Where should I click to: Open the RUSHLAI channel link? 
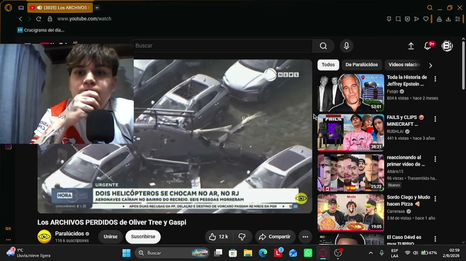coord(396,132)
